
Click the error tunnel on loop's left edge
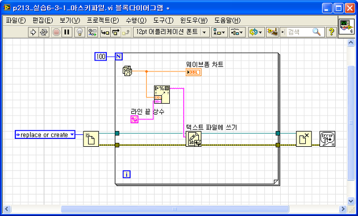(x=117, y=145)
